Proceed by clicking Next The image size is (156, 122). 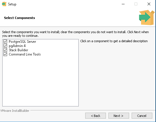[x=119, y=116]
